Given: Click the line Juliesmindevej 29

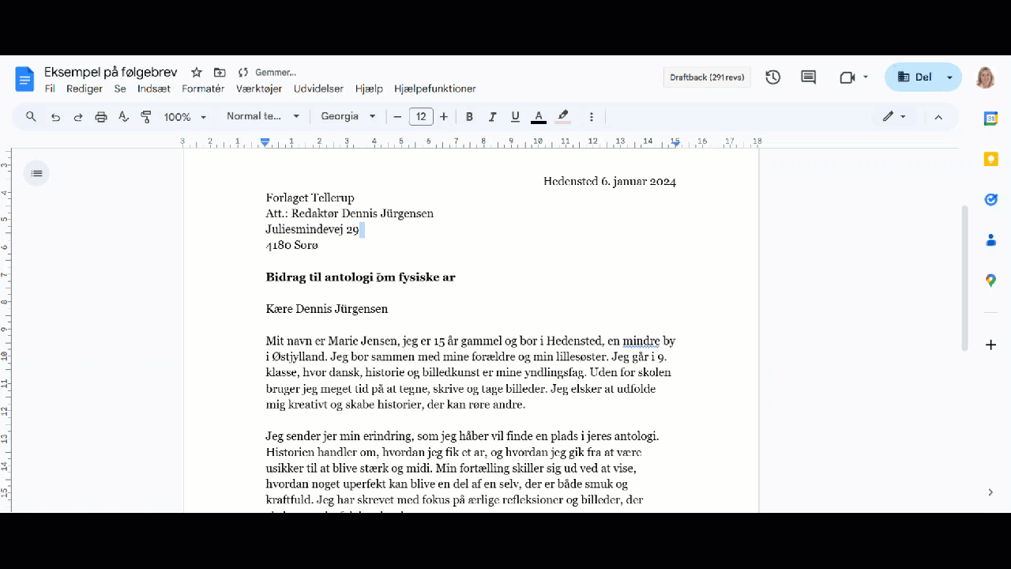Looking at the screenshot, I should click(313, 230).
